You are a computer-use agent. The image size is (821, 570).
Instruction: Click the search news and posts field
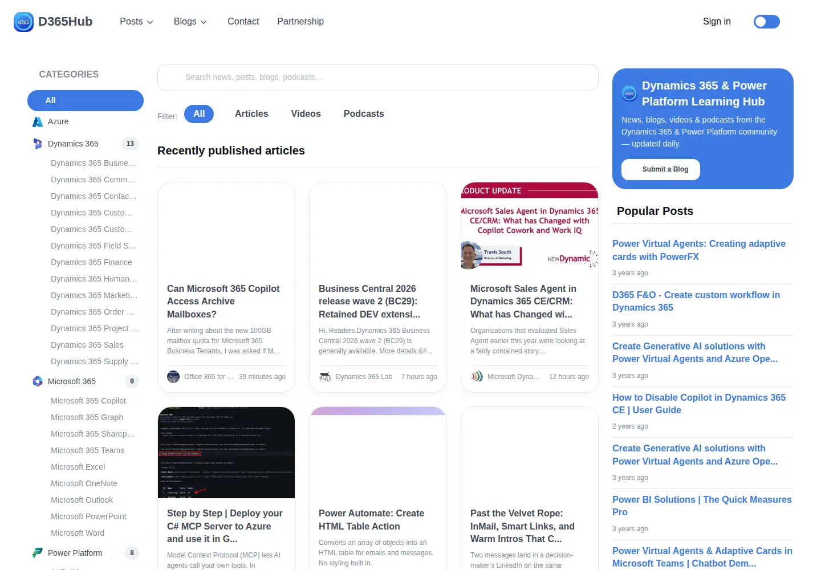[x=378, y=78]
